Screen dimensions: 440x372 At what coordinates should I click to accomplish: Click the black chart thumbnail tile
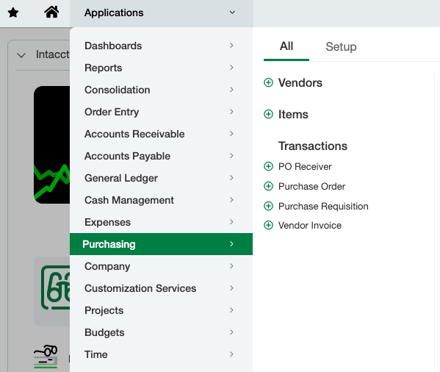click(x=52, y=145)
